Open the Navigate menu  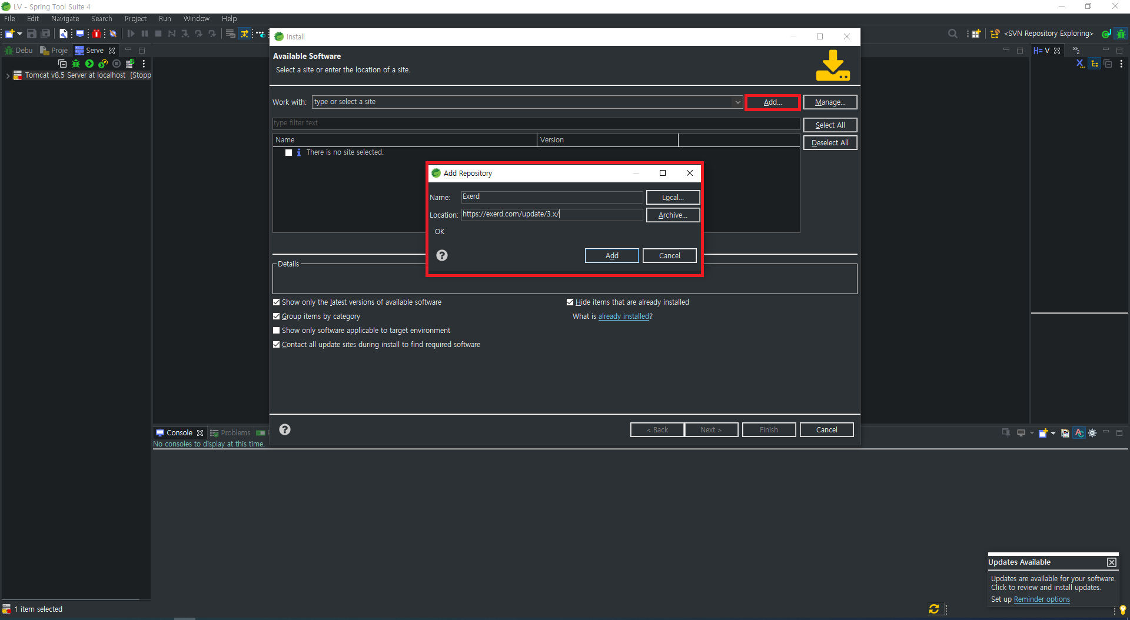pos(65,19)
